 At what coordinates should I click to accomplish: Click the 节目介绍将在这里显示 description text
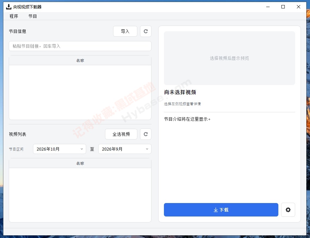coord(187,119)
